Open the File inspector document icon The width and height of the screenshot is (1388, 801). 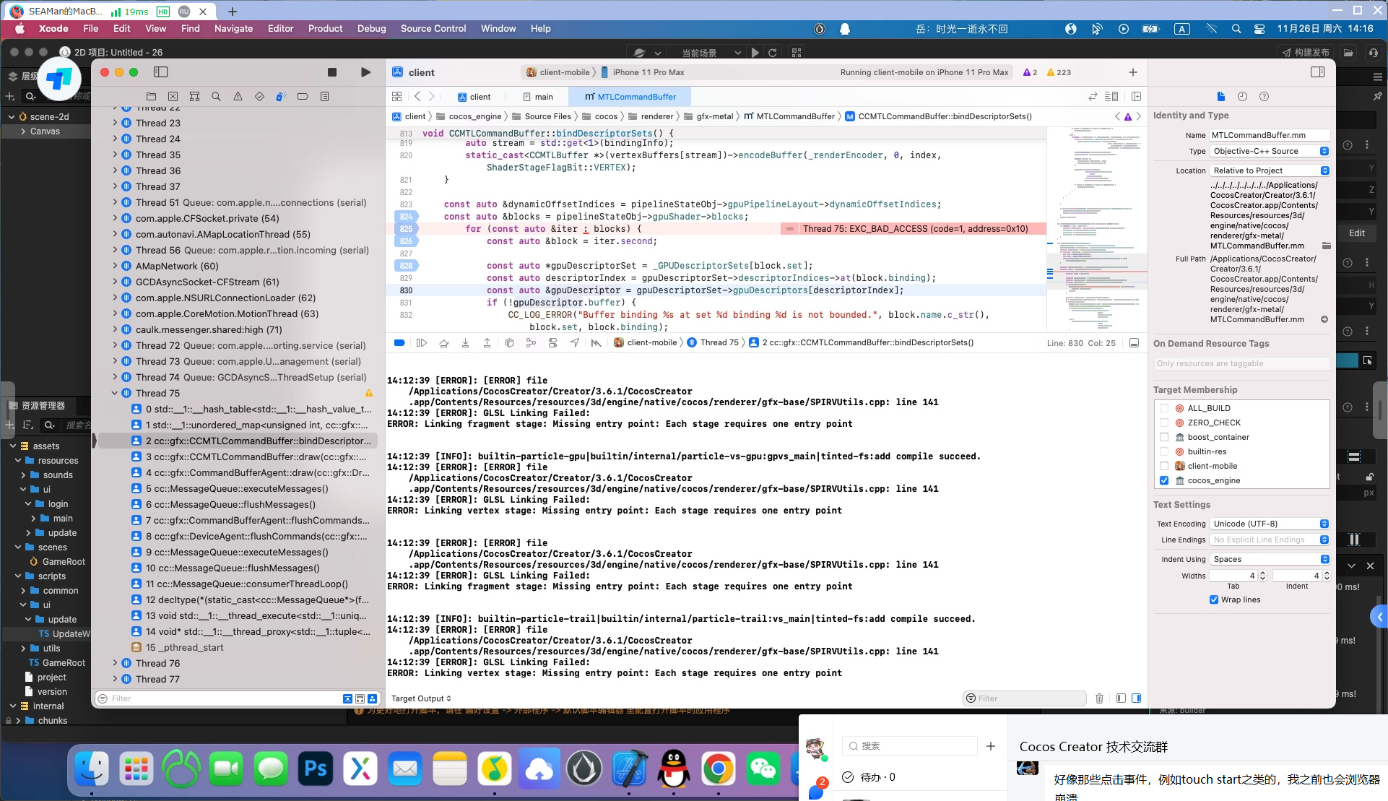pos(1221,96)
